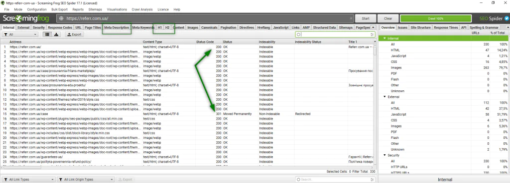Switch to the Page Titles tab
The width and height of the screenshot is (510, 183).
click(x=93, y=28)
